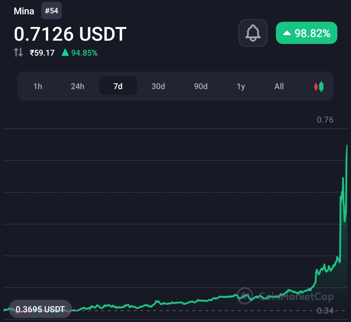Select the All timeframe tab
This screenshot has width=351, height=322.
click(279, 86)
